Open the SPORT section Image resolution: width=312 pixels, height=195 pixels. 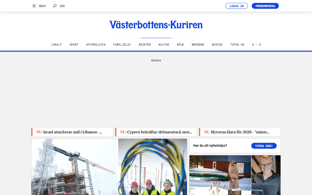point(74,44)
